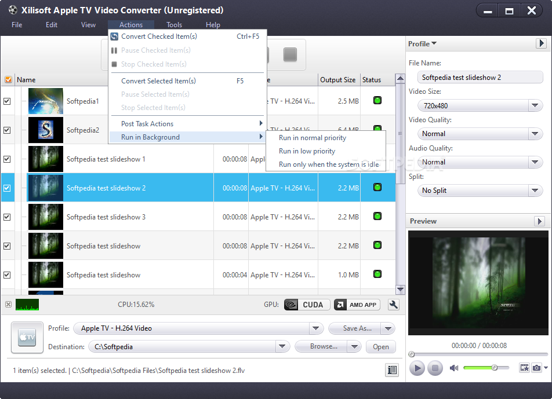Select the Softpedia2 thumbnail
This screenshot has width=552, height=399.
(x=46, y=130)
